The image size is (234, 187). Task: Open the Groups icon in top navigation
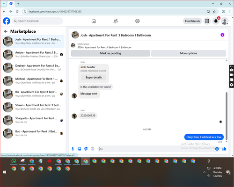138,21
